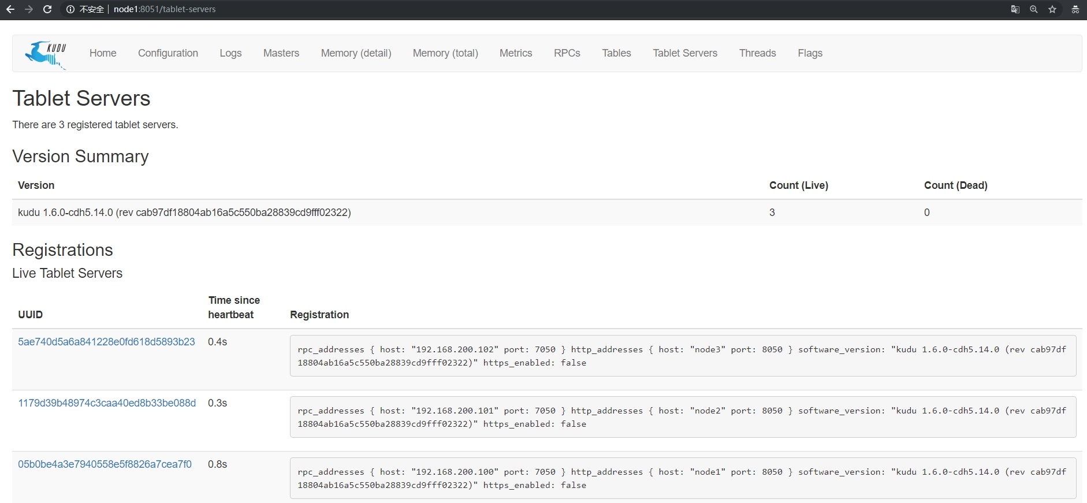Click the Count (Dead) column header
The height and width of the screenshot is (503, 1087).
[956, 185]
